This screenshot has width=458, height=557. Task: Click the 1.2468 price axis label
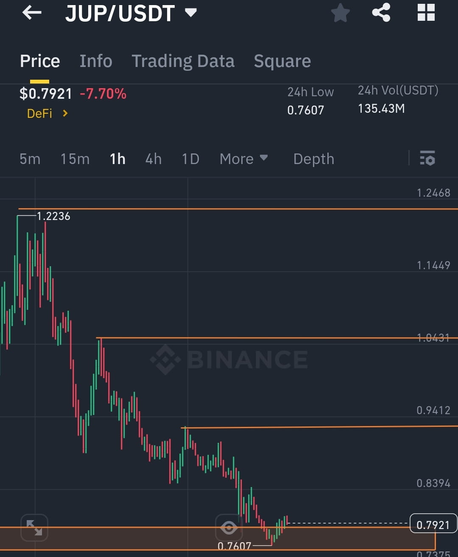433,193
